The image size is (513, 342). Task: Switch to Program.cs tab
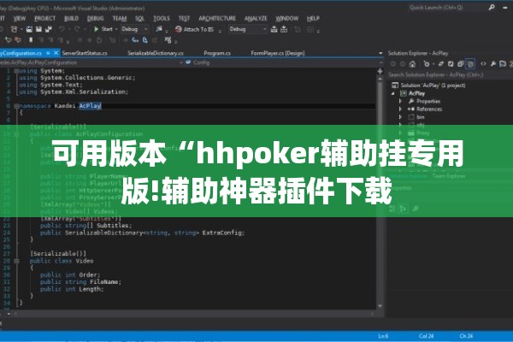[x=217, y=53]
